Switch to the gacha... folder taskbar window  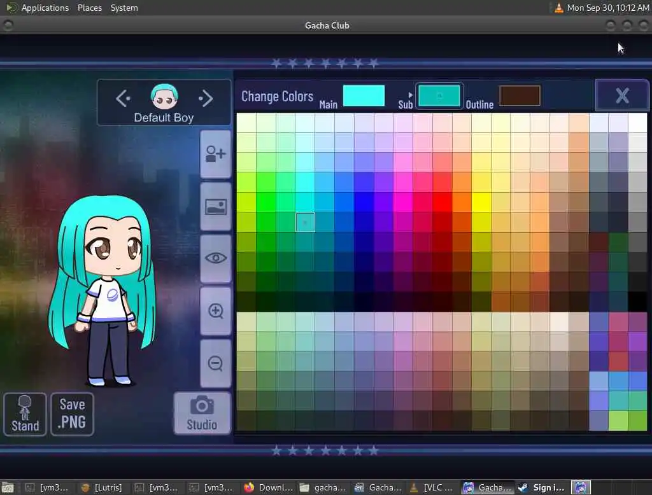point(323,487)
